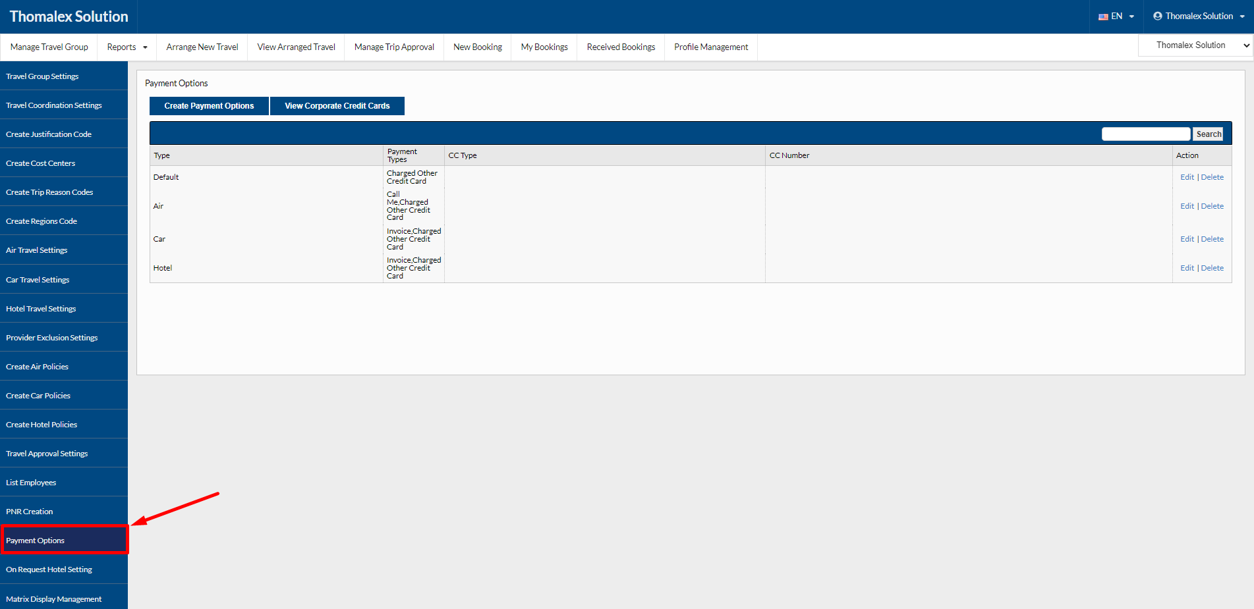The height and width of the screenshot is (609, 1254).
Task: Delete the Default payment option
Action: (1212, 177)
